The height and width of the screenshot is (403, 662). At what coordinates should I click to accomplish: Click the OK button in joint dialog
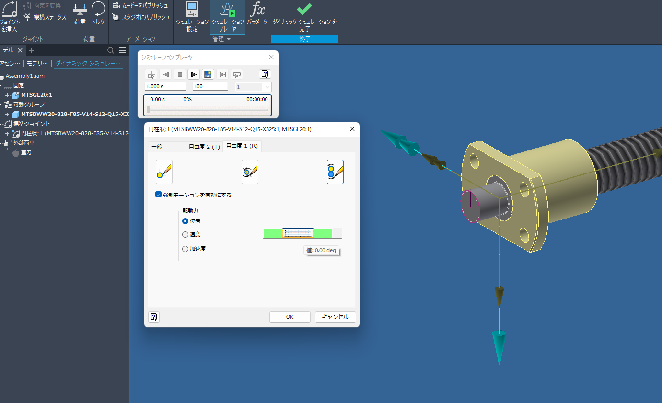[290, 317]
